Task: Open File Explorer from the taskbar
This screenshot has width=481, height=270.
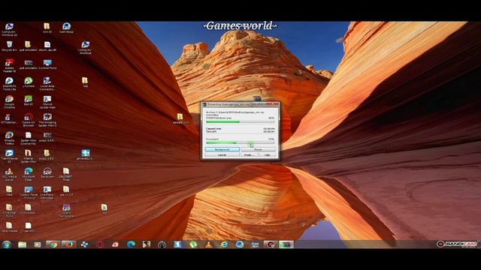Action: point(22,244)
